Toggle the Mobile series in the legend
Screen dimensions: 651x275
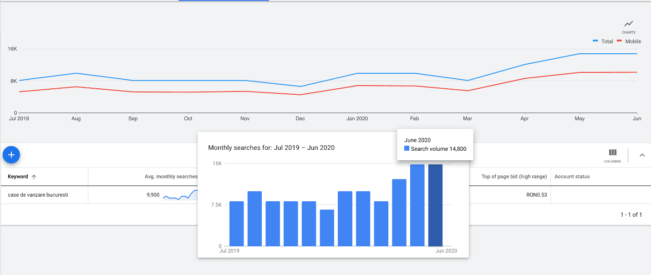(x=629, y=41)
